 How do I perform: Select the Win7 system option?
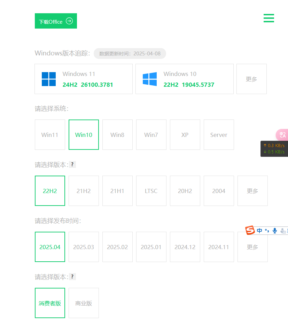151,135
